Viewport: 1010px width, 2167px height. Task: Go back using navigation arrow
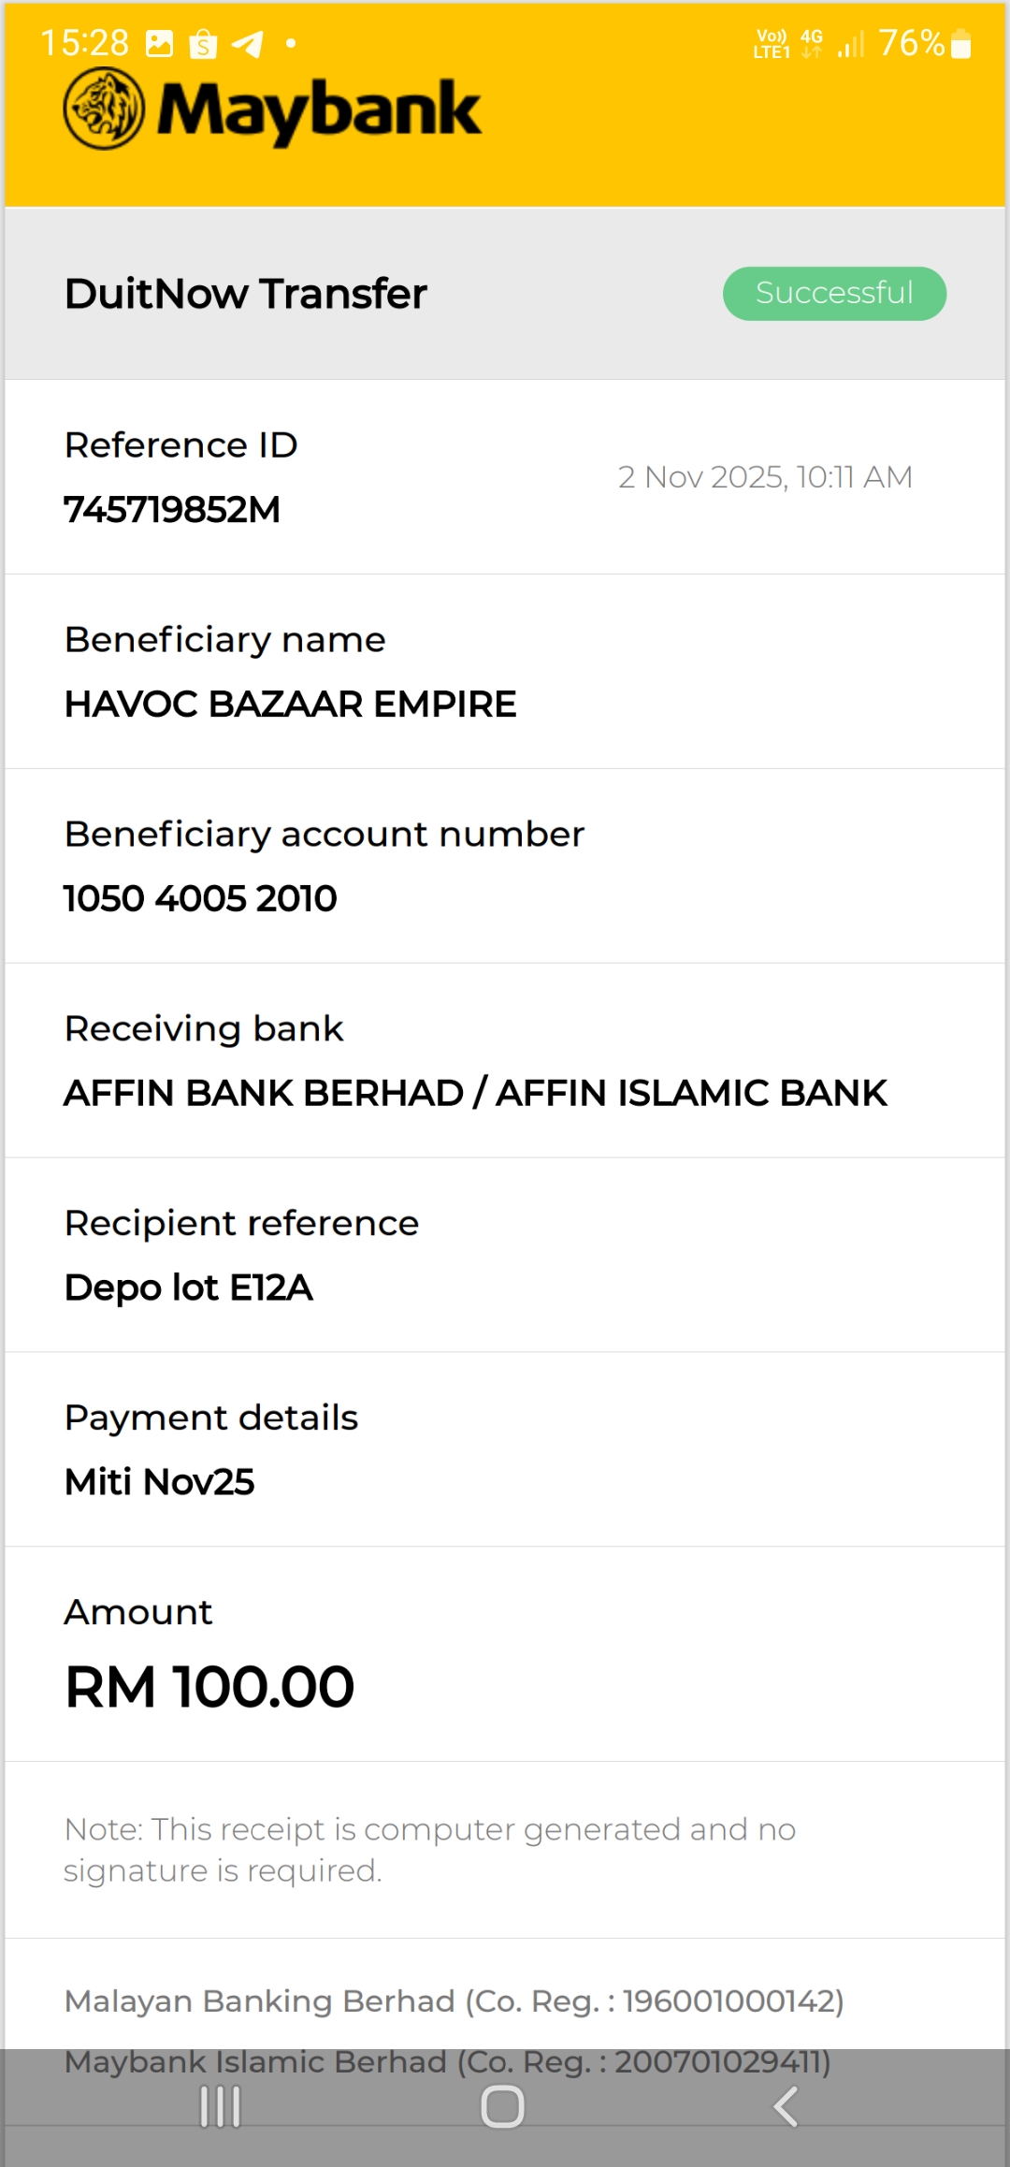click(x=786, y=2107)
